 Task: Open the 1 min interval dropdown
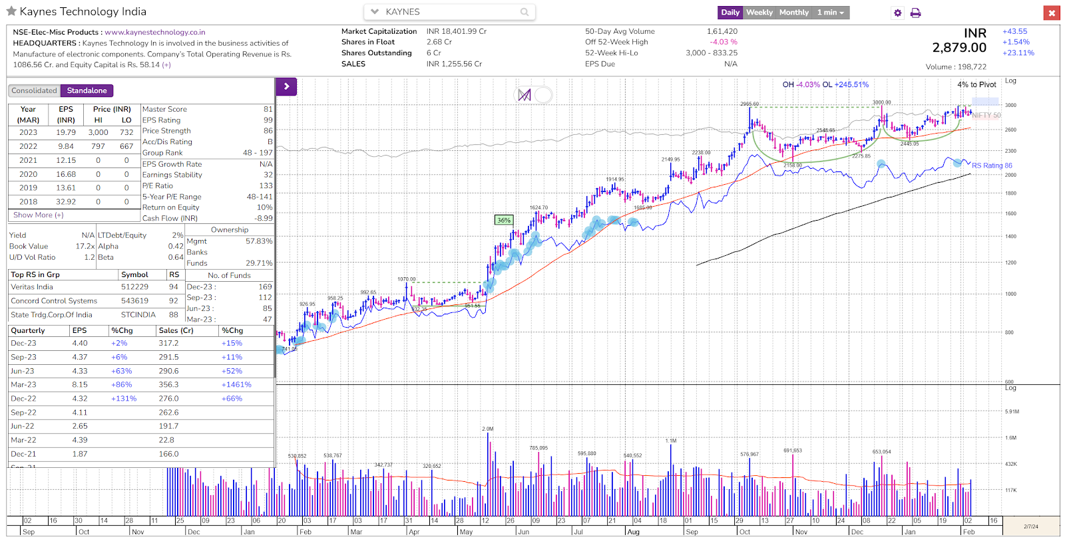831,13
